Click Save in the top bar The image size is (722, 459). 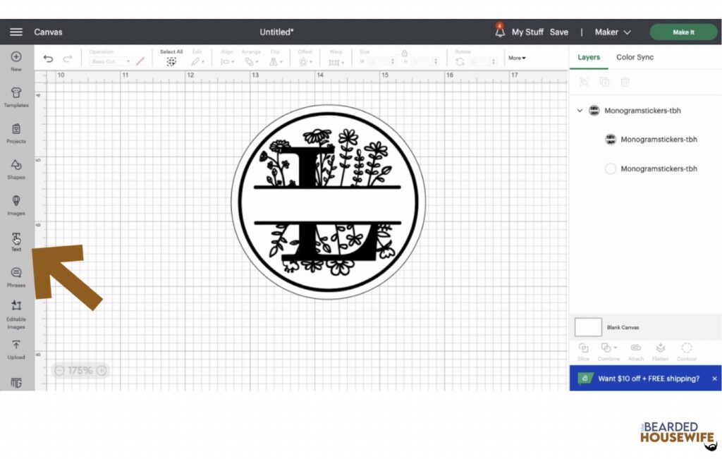click(x=559, y=32)
